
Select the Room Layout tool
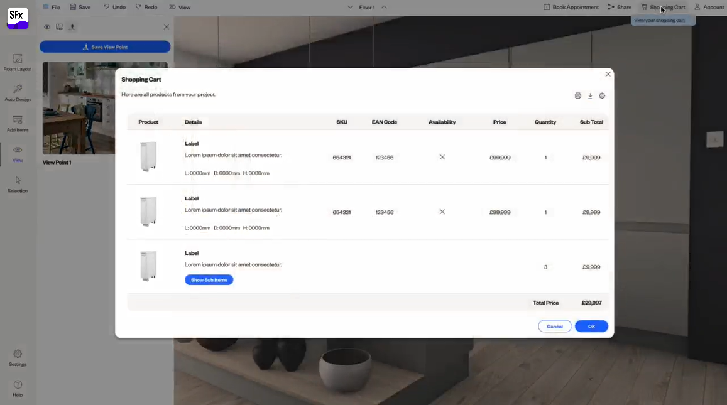click(x=18, y=61)
